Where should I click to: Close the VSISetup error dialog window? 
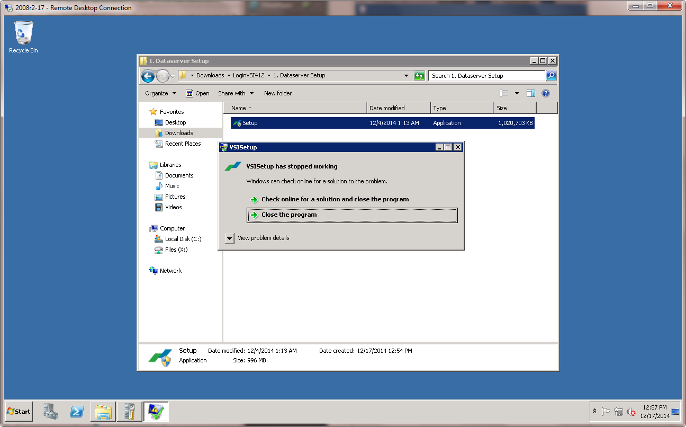[x=458, y=147]
